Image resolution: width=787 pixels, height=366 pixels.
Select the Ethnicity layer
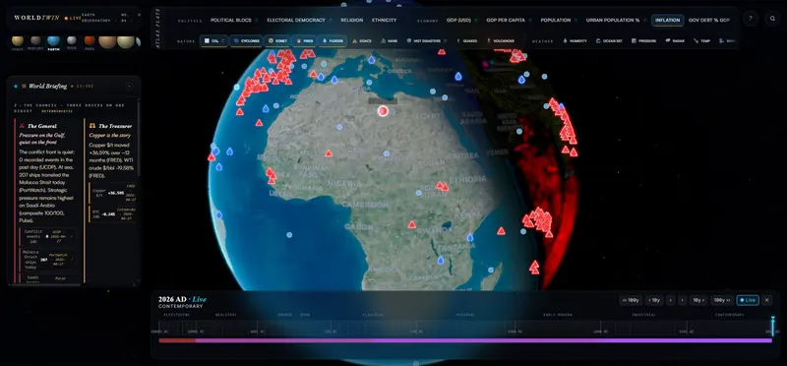pyautogui.click(x=384, y=20)
